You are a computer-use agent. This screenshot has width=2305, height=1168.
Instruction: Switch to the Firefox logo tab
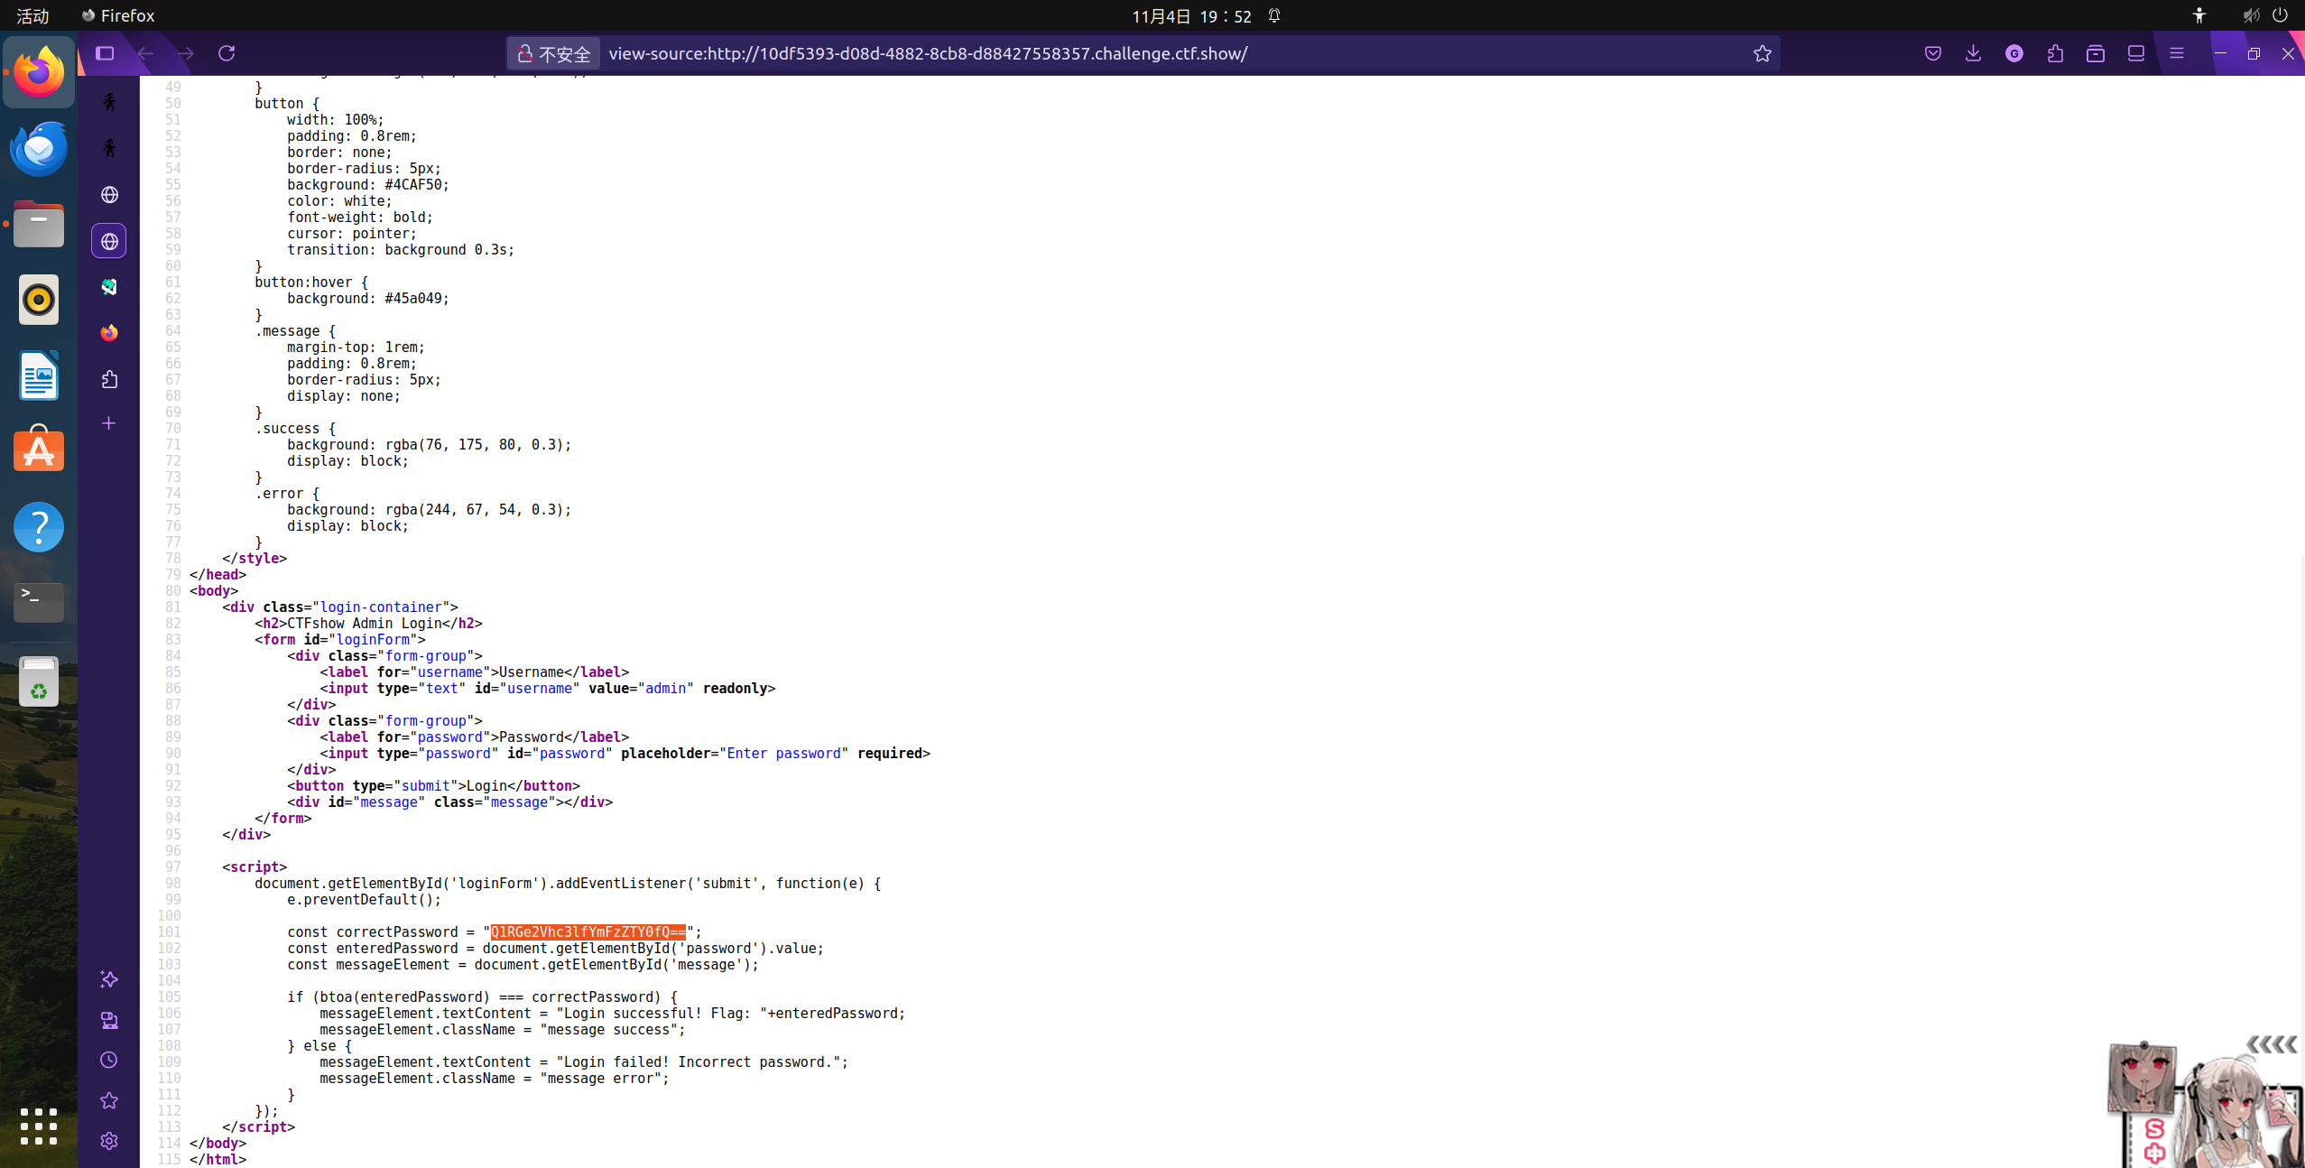pos(108,333)
